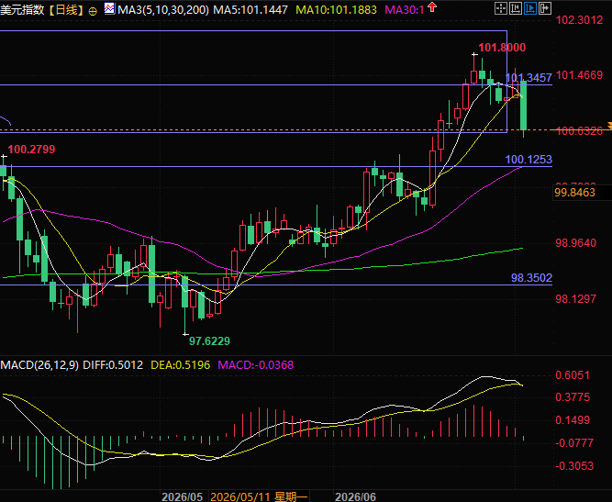This screenshot has height=502, width=612.
Task: Click the orange arrow marker at price line edge
Action: [x=609, y=126]
